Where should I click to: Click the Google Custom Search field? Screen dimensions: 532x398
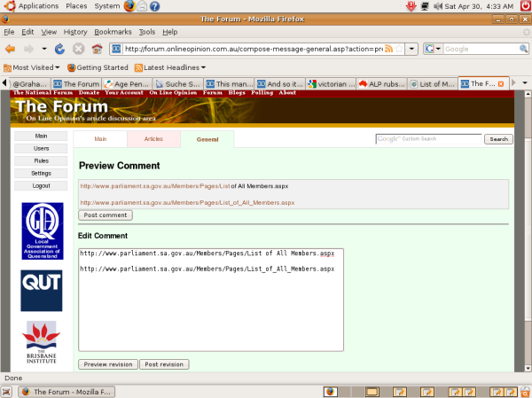click(428, 139)
